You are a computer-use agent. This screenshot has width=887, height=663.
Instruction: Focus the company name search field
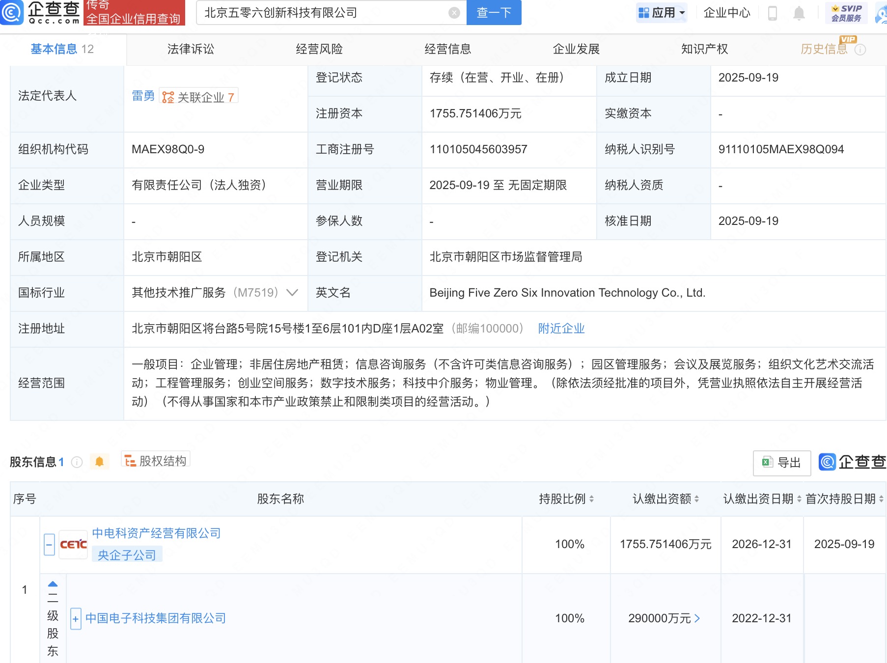[324, 13]
